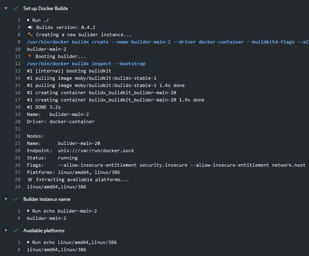Click the green checkmark beside Available platforms
This screenshot has width=309, height=256.
pyautogui.click(x=16, y=231)
